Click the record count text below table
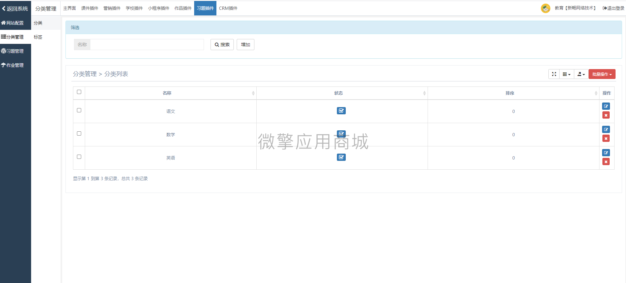The width and height of the screenshot is (626, 283). coord(110,179)
